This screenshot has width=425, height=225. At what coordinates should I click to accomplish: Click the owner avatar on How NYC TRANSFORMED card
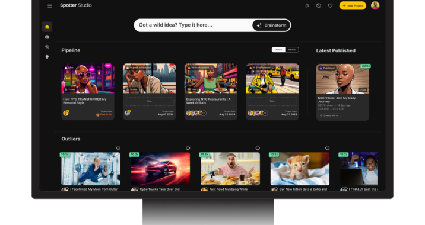coord(66,112)
